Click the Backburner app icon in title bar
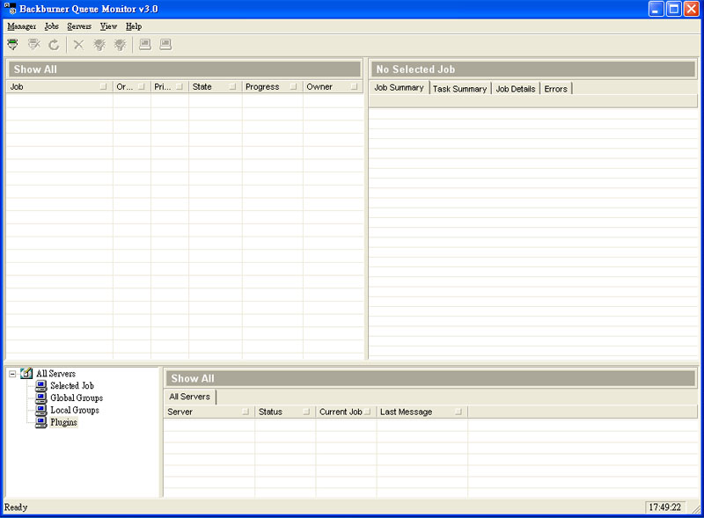This screenshot has height=518, width=704. point(10,8)
